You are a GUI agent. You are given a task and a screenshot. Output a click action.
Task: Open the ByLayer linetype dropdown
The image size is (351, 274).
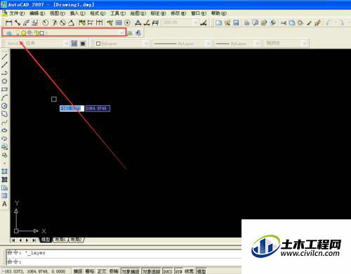coord(208,43)
